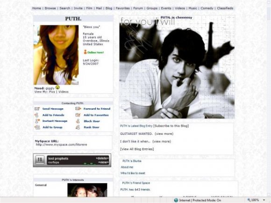The image size is (271, 203).
Task: Click the Instant Message icon
Action: tap(37, 121)
